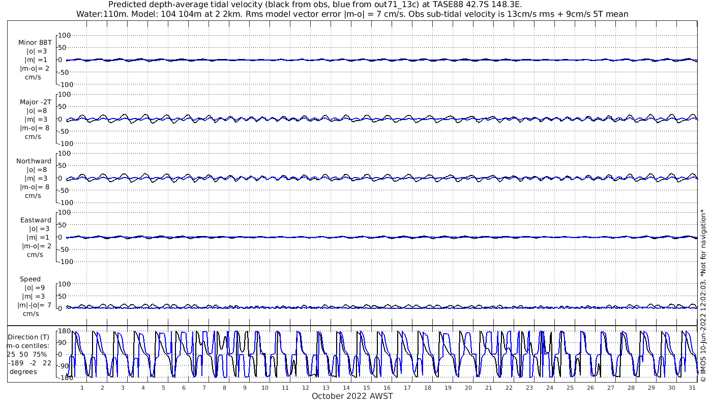
Task: Click "|m-o|= 2" in the Eastward panel
Action: pos(37,246)
